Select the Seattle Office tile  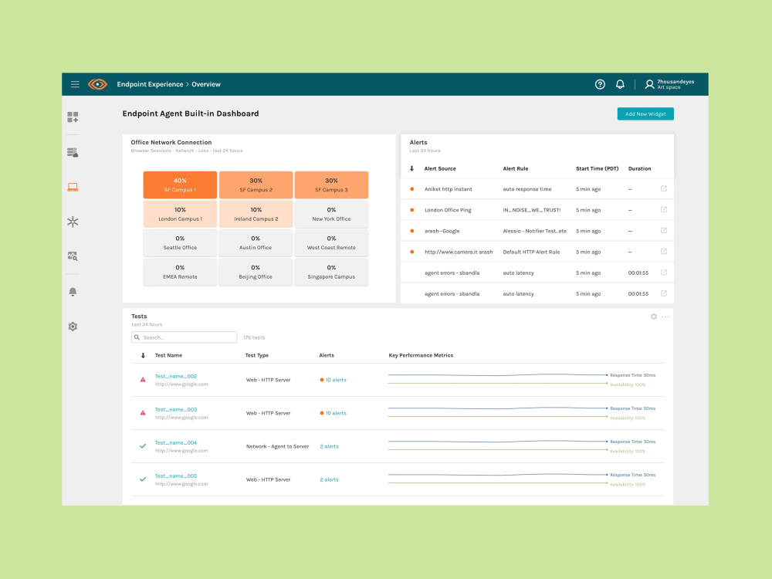tap(180, 242)
